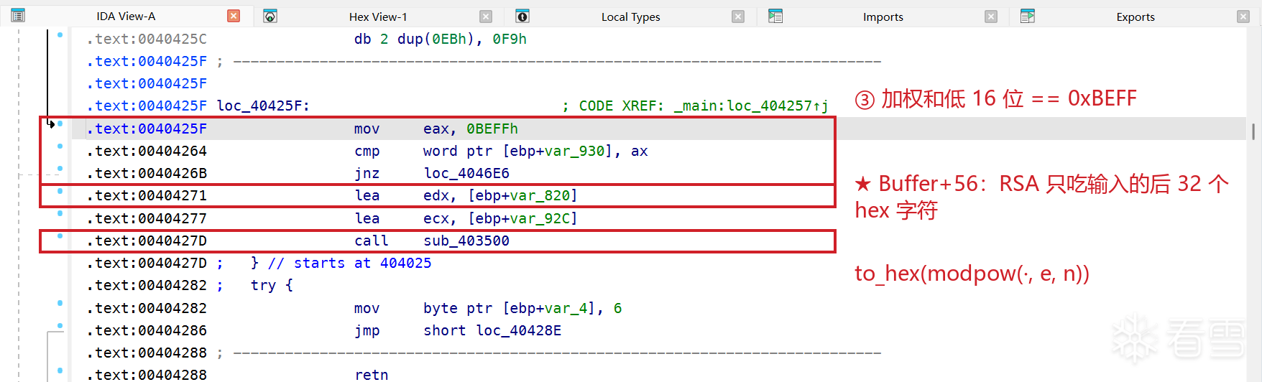Screen dimensions: 1262x382
Task: Click the retn instruction
Action: (x=372, y=375)
